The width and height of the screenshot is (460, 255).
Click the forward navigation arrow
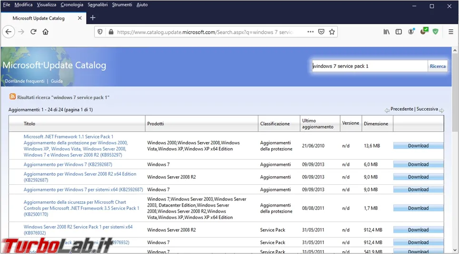[21, 32]
